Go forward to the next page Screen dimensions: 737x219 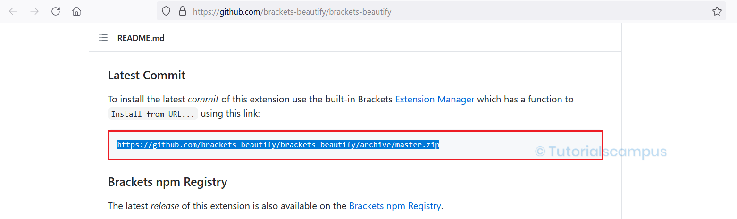click(34, 11)
